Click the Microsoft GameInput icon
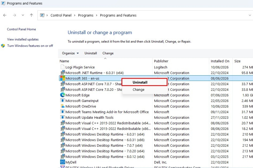253x168 pixels. 62,101
